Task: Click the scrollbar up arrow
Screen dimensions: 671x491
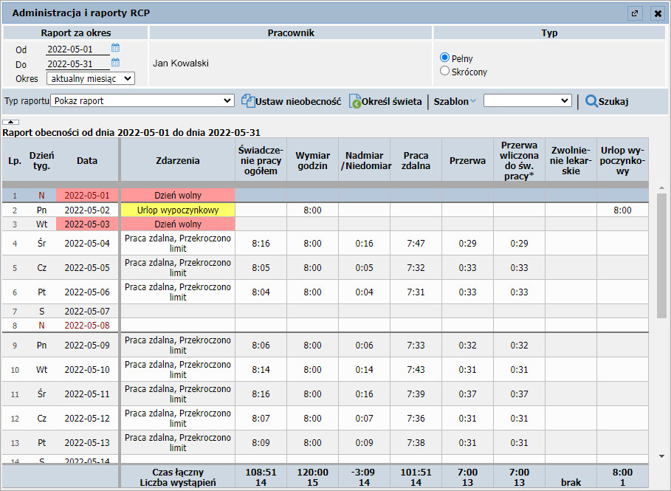Action: 661,188
